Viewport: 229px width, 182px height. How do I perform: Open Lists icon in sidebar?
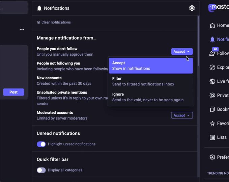pyautogui.click(x=212, y=137)
